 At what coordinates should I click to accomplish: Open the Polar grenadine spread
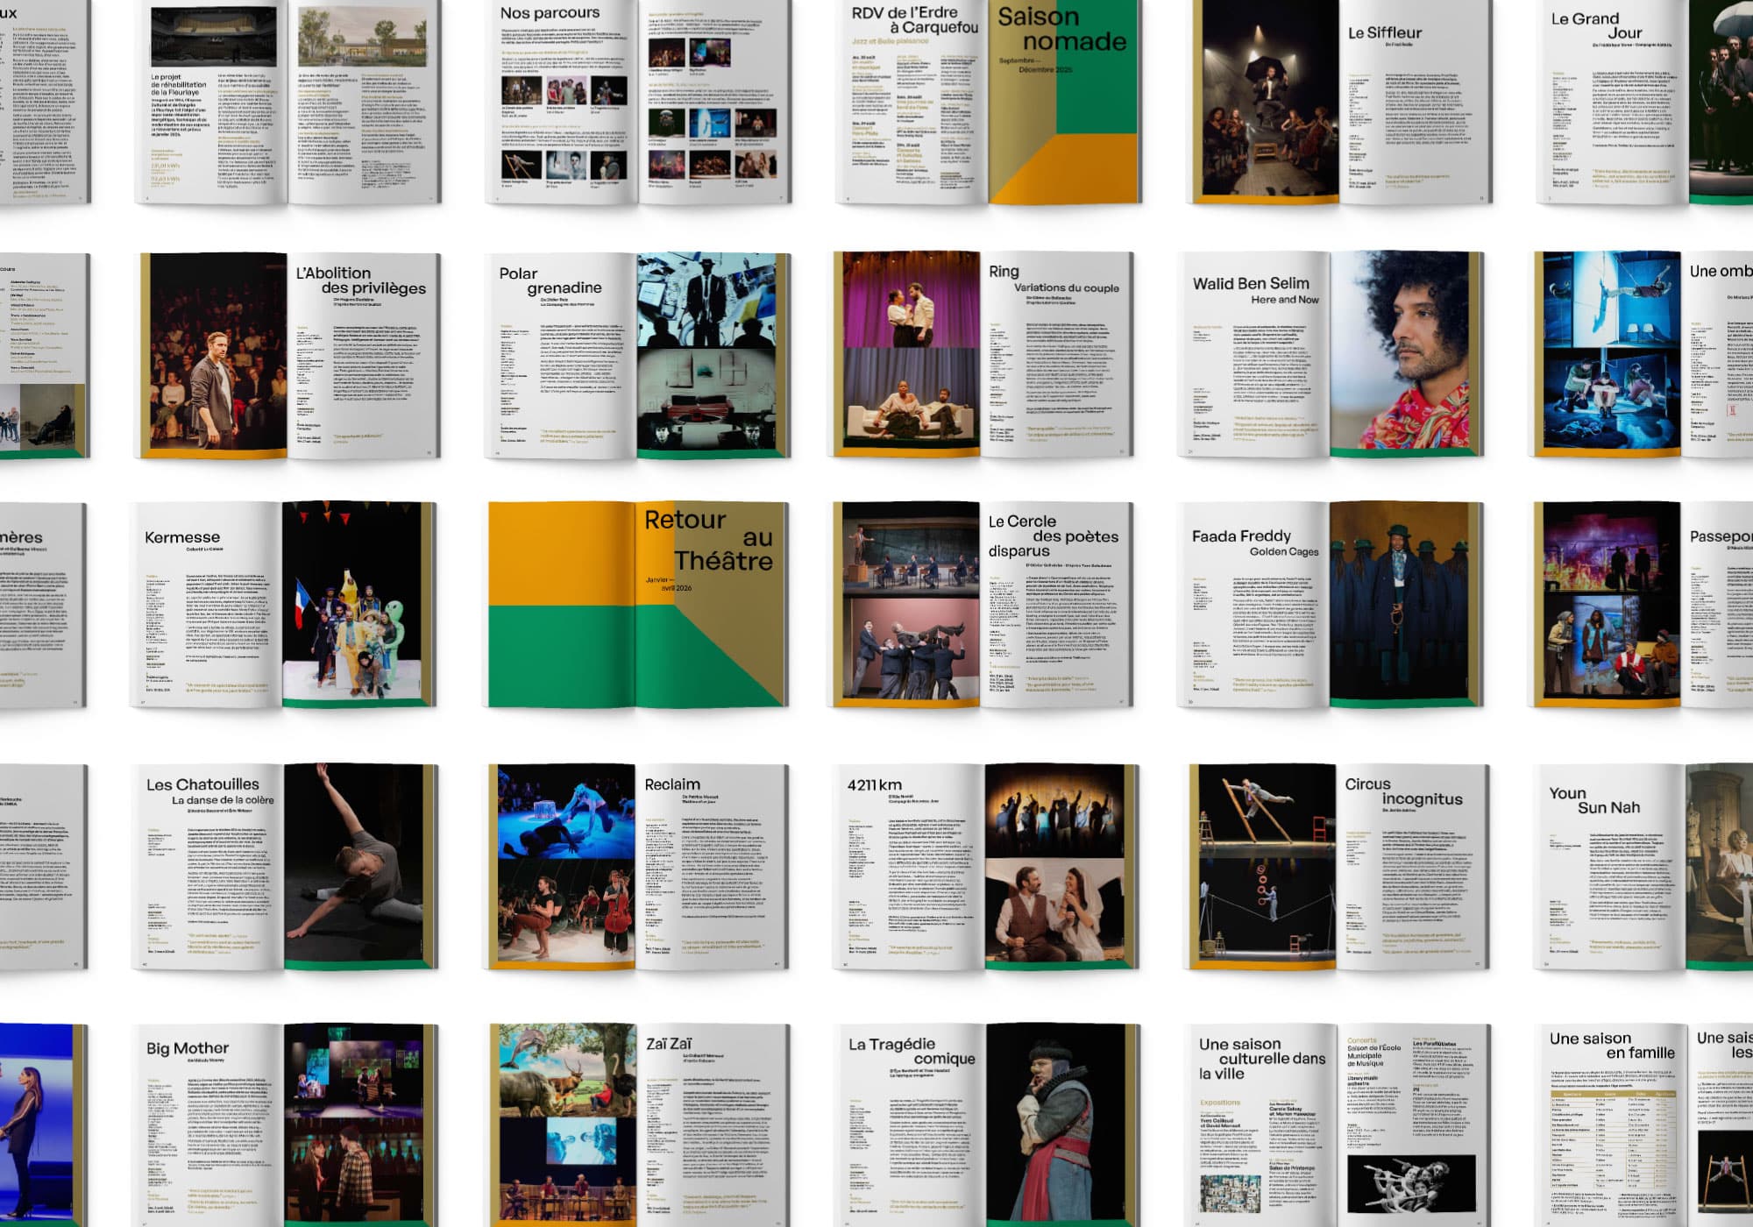click(637, 355)
